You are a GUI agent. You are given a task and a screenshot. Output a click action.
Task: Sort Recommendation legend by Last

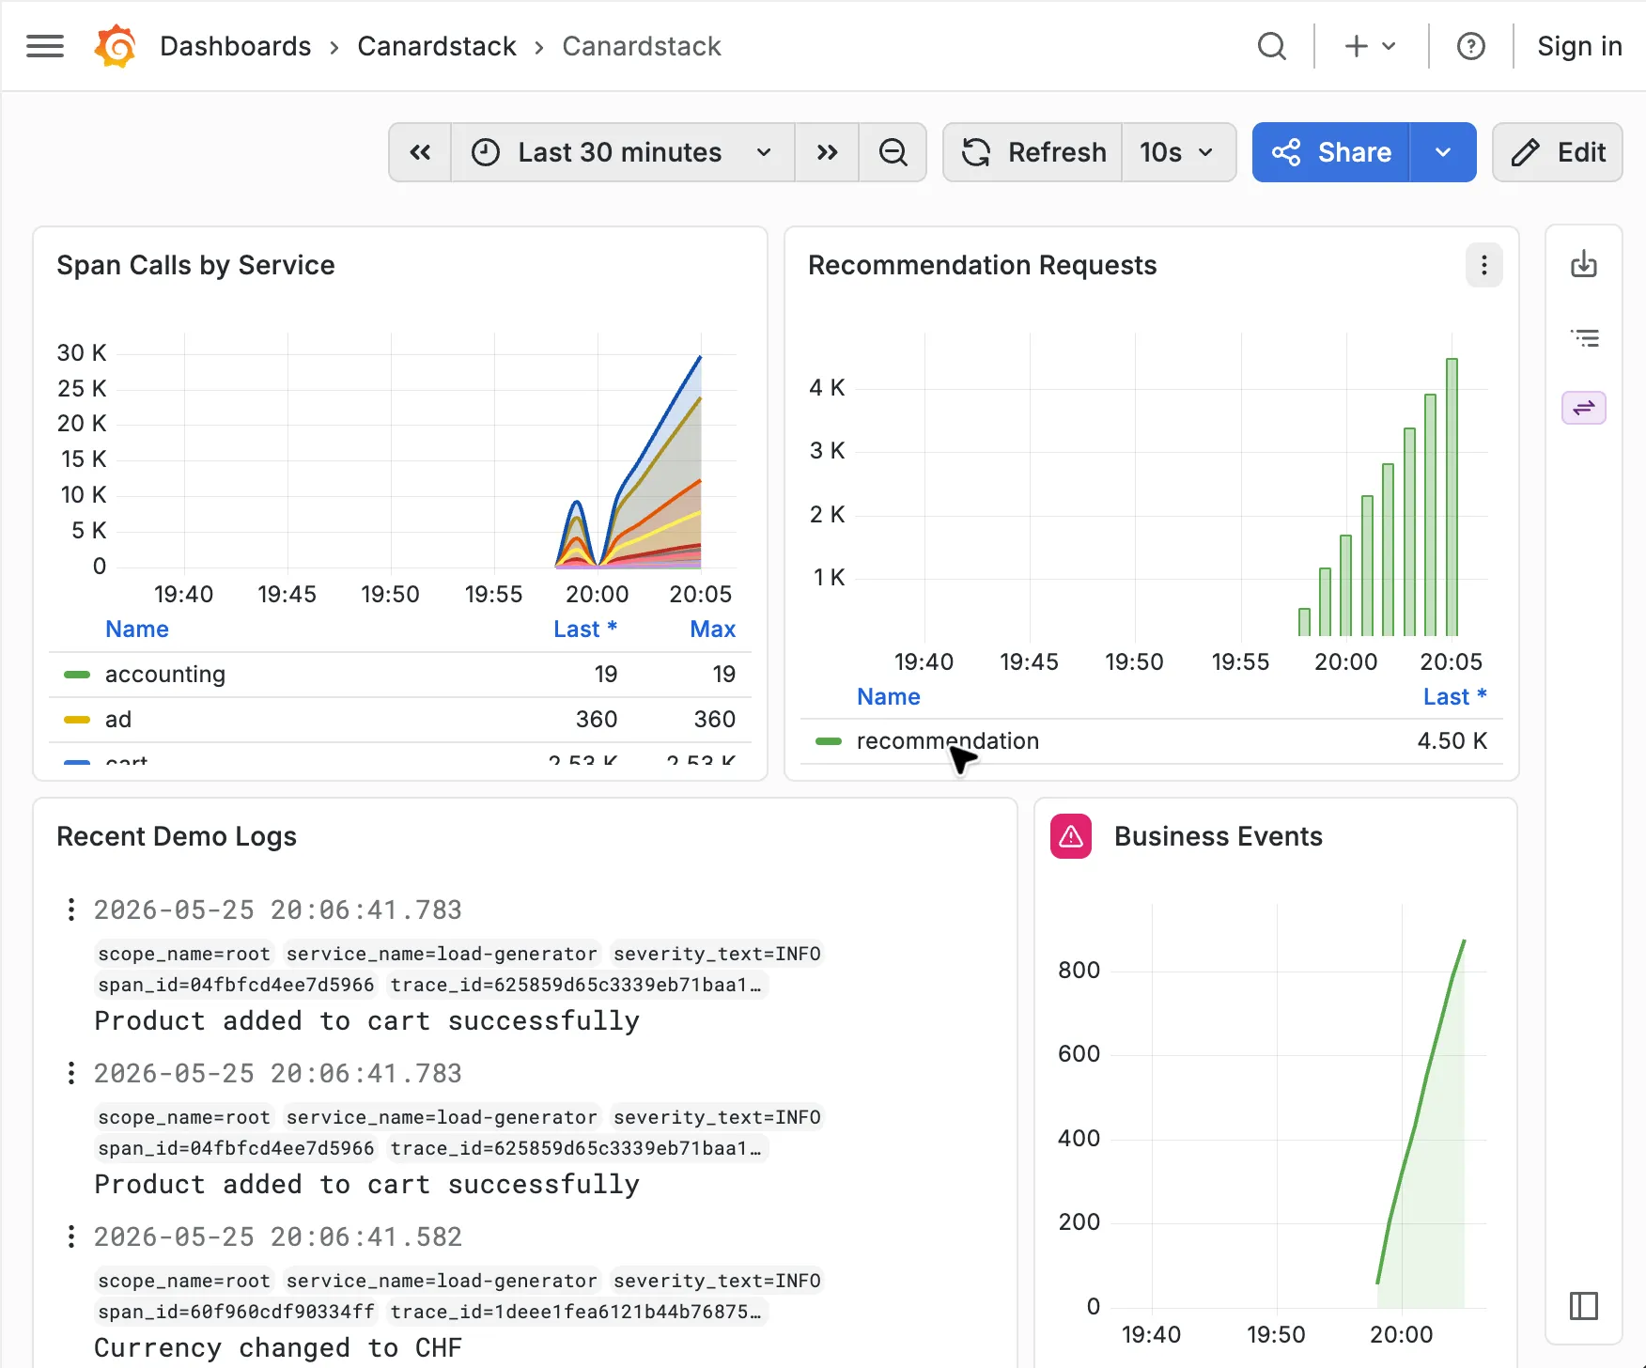pos(1454,697)
